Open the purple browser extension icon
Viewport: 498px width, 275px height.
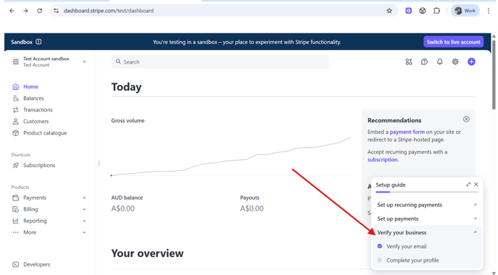tap(408, 11)
